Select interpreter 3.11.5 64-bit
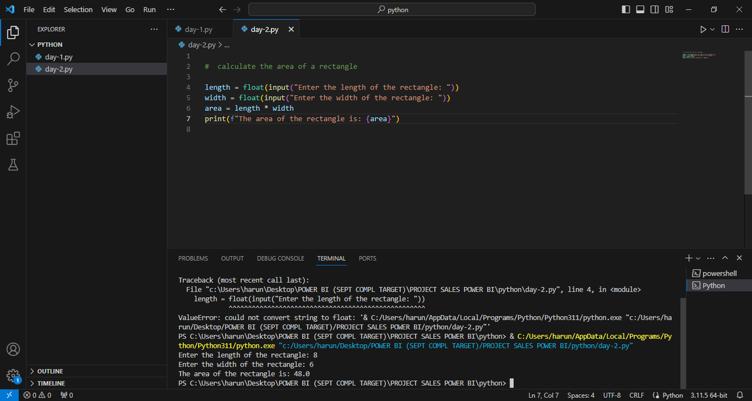752x401 pixels. point(709,395)
